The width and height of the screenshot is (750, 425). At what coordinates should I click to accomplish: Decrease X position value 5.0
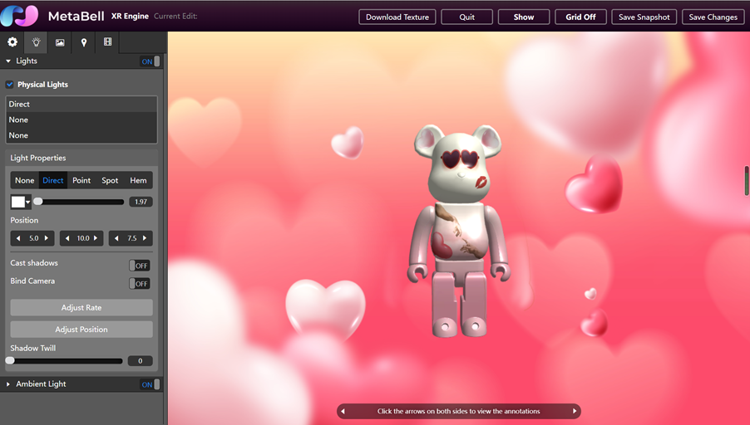pyautogui.click(x=18, y=238)
